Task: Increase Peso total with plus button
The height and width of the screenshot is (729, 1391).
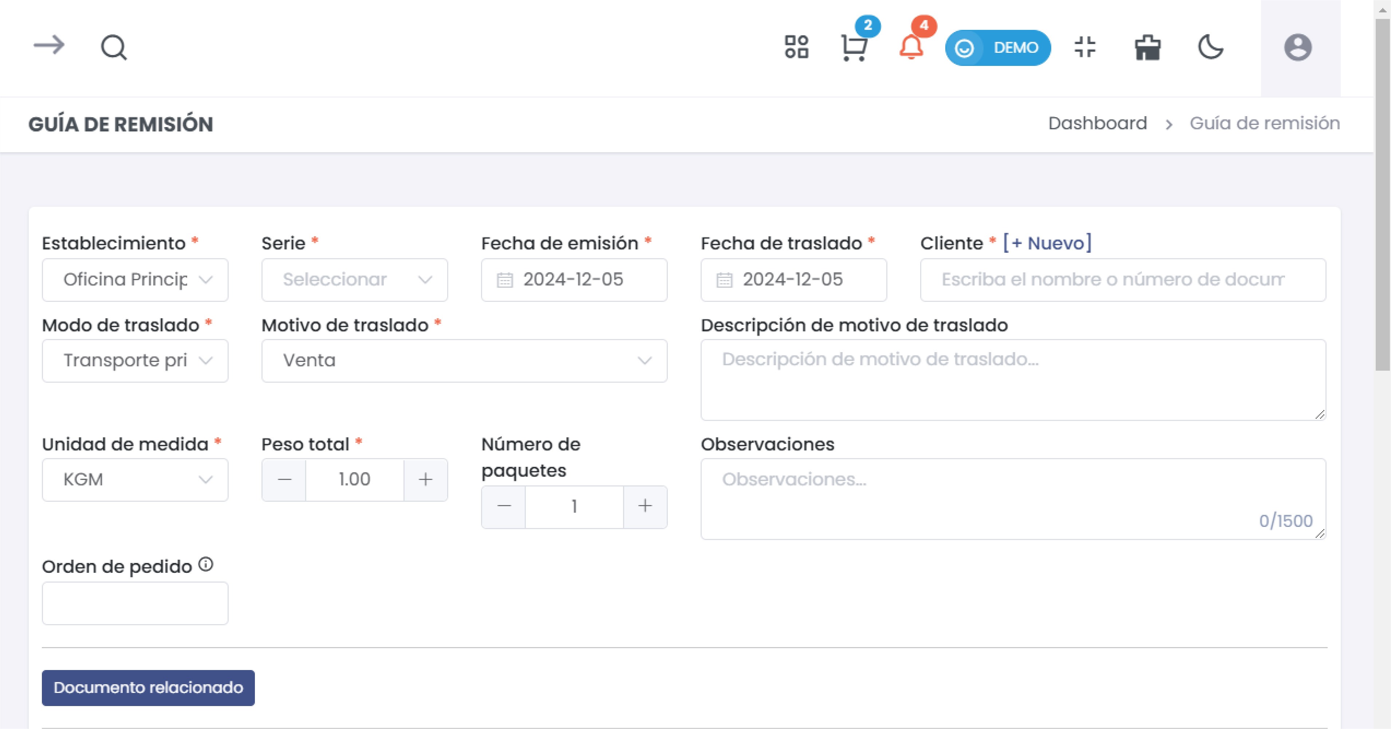Action: [x=426, y=480]
